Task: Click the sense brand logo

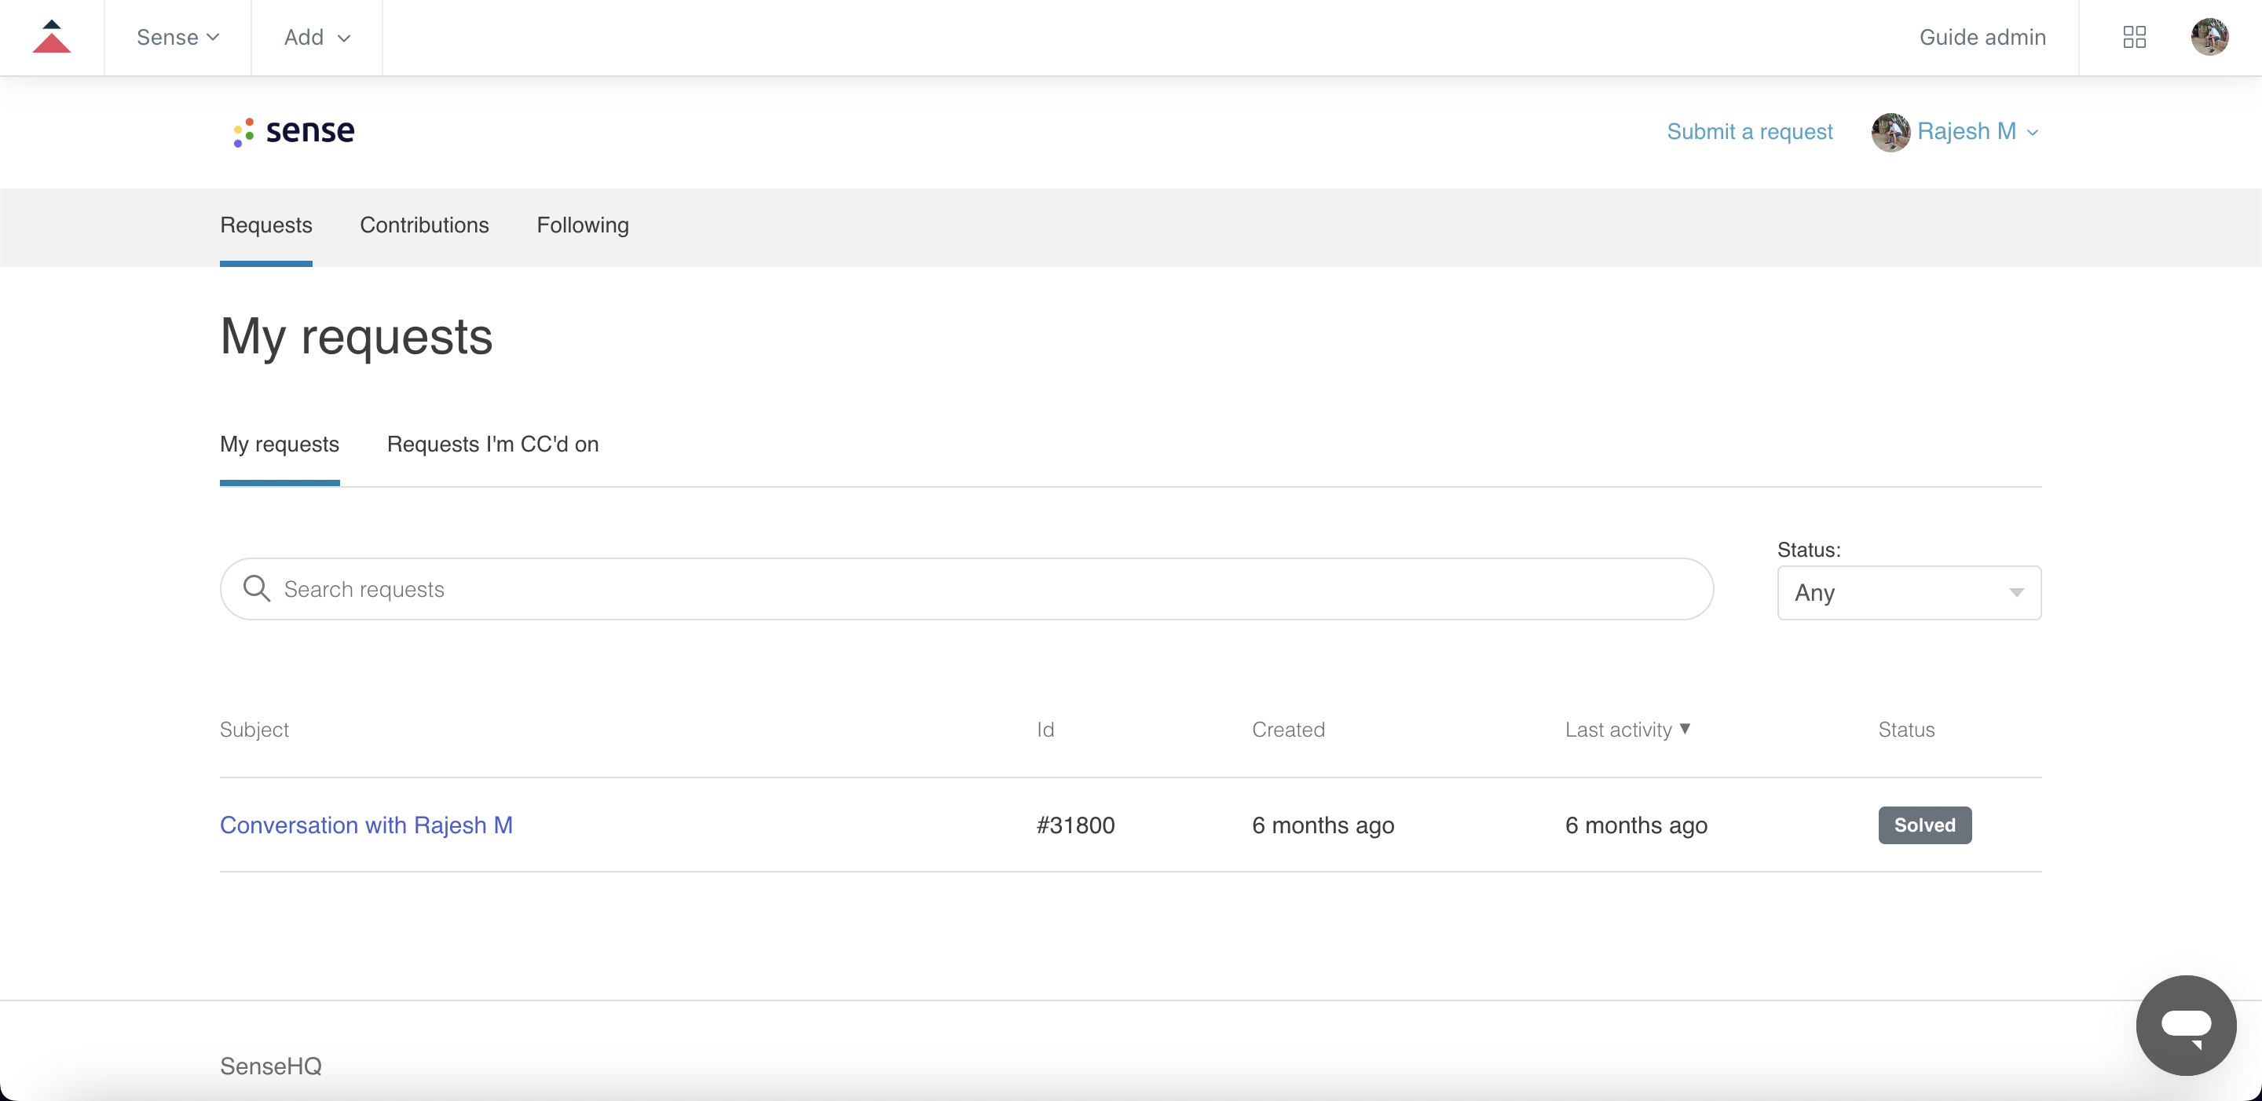Action: click(x=293, y=131)
